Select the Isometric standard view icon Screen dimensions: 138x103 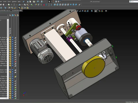[x=71, y=5]
